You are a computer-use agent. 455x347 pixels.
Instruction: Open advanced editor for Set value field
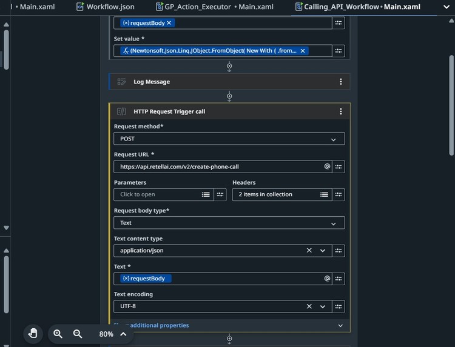pyautogui.click(x=339, y=51)
